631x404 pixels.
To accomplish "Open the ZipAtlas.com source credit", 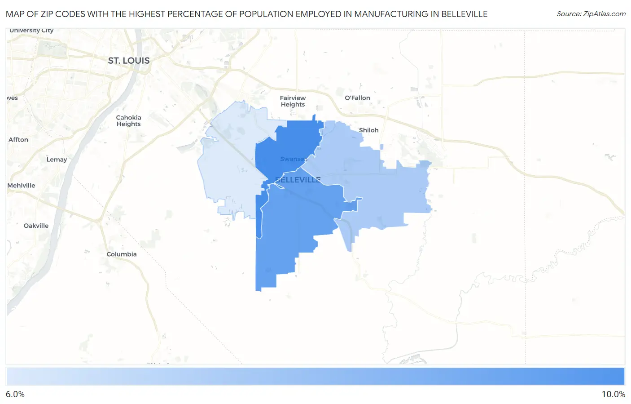I will (x=591, y=14).
